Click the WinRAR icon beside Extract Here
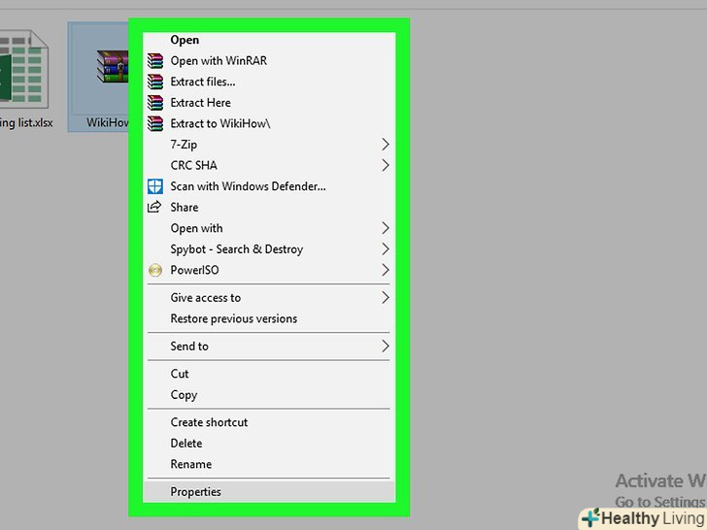This screenshot has width=707, height=530. coord(155,103)
